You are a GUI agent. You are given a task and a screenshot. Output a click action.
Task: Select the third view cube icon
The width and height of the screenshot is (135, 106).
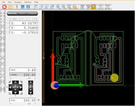(47, 7)
